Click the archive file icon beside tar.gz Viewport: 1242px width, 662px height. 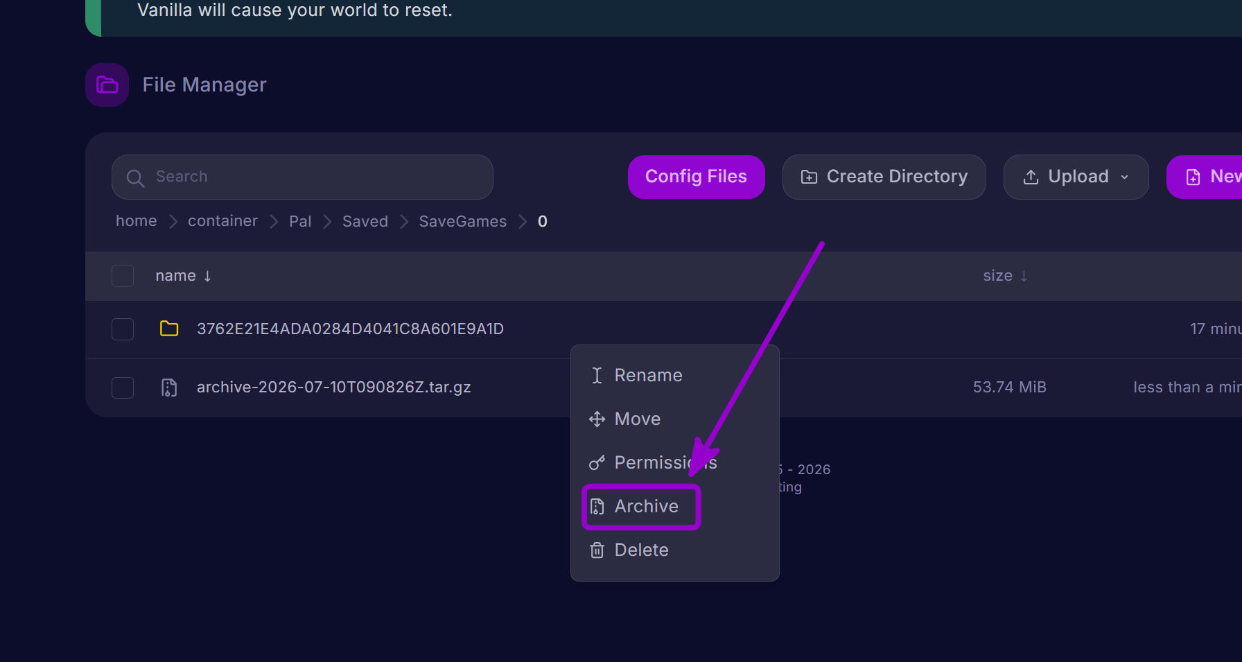169,387
